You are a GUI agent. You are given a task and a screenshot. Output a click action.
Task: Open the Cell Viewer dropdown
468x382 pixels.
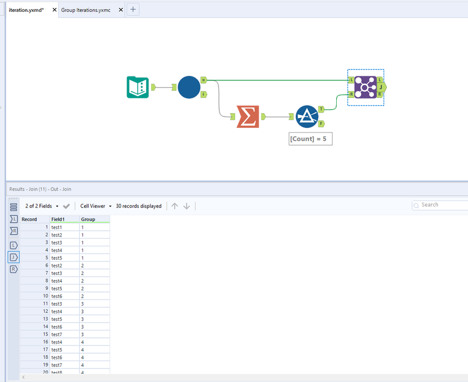coord(96,206)
